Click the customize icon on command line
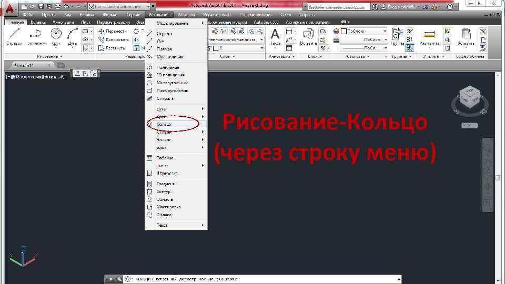The width and height of the screenshot is (505, 284). [x=119, y=279]
